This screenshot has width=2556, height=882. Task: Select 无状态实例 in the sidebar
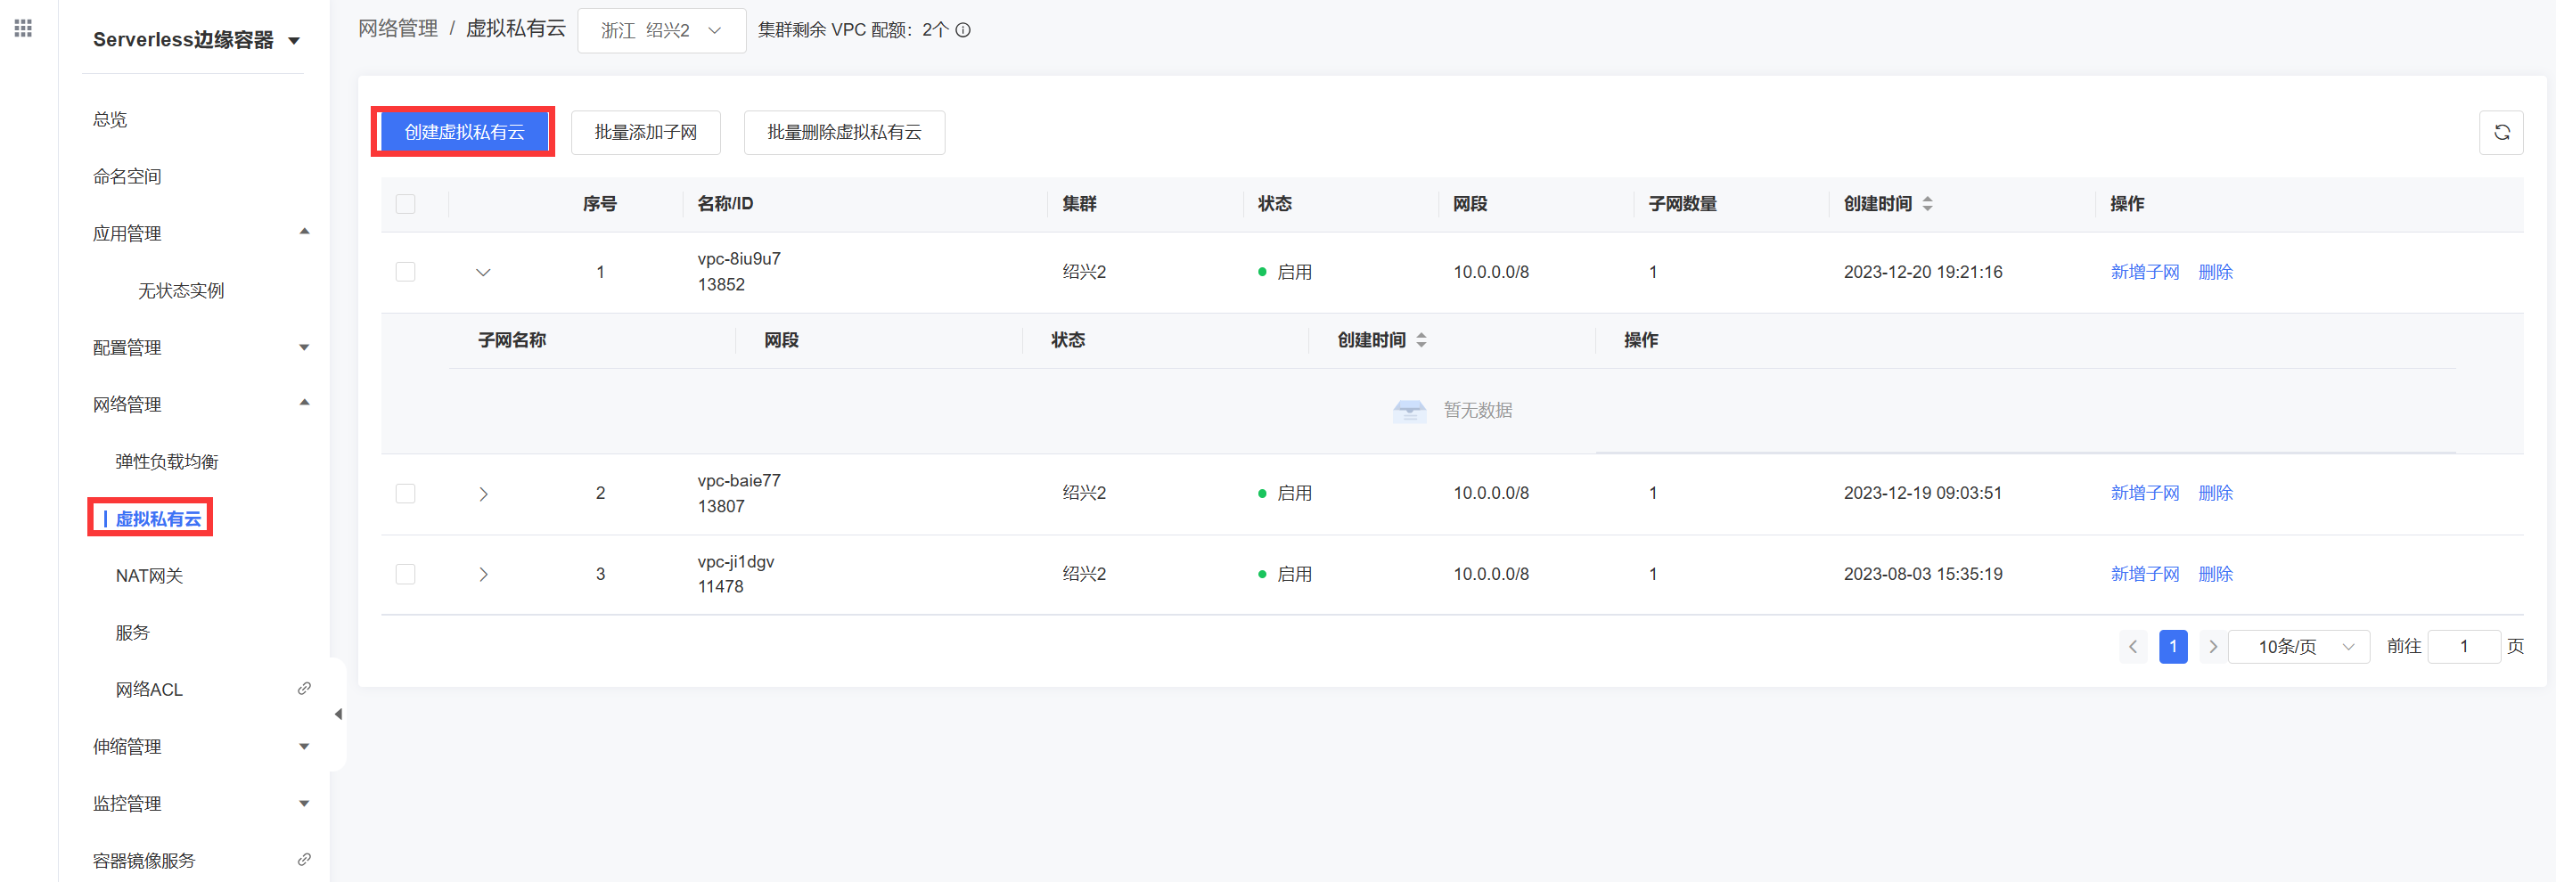click(x=181, y=290)
